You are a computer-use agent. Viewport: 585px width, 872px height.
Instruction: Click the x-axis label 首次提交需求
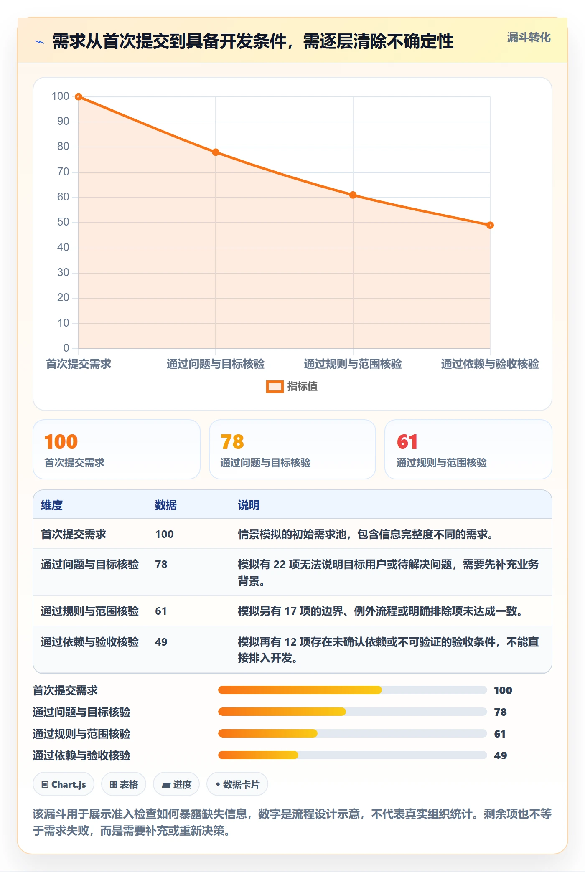(x=79, y=364)
